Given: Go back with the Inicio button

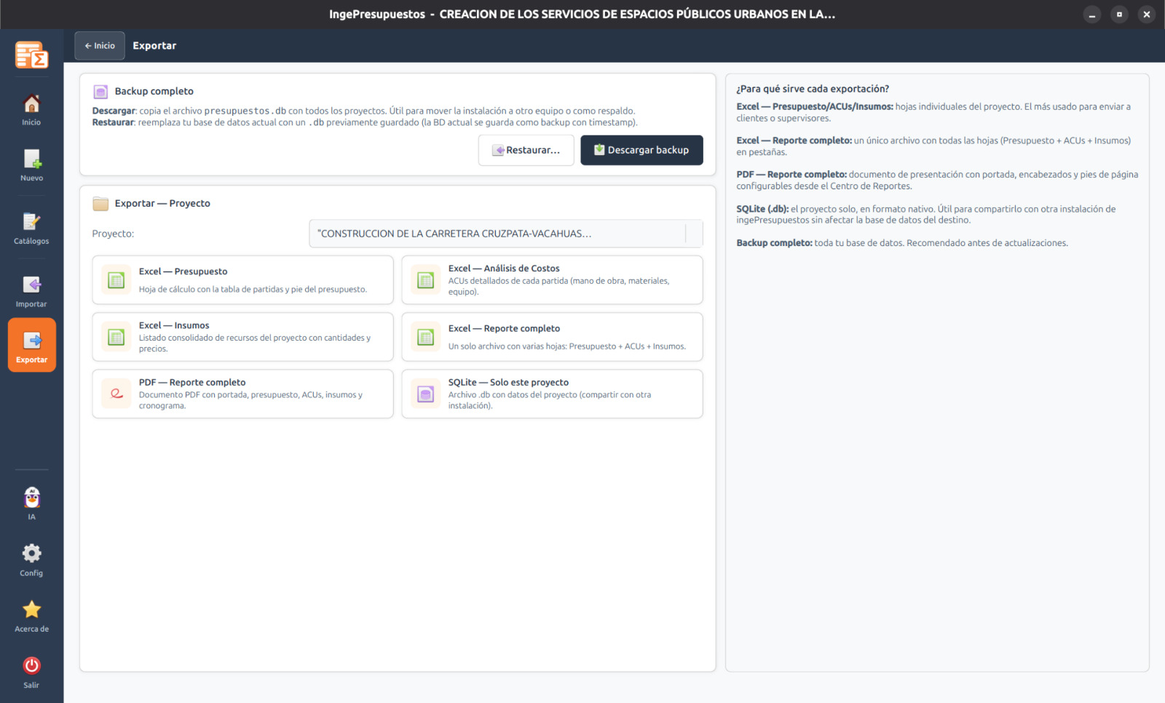Looking at the screenshot, I should (100, 46).
